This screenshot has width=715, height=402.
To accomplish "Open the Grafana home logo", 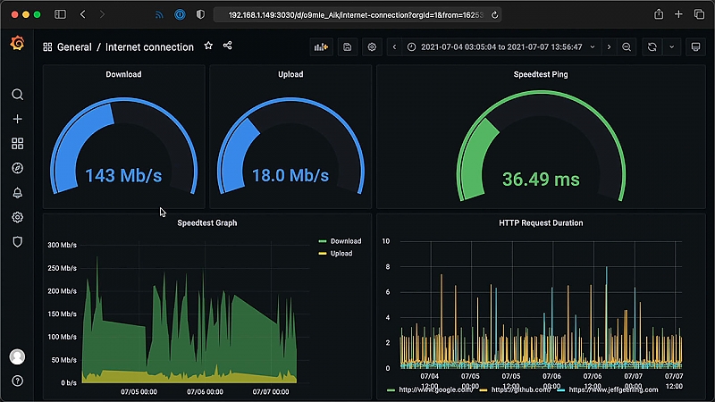I will coord(17,43).
